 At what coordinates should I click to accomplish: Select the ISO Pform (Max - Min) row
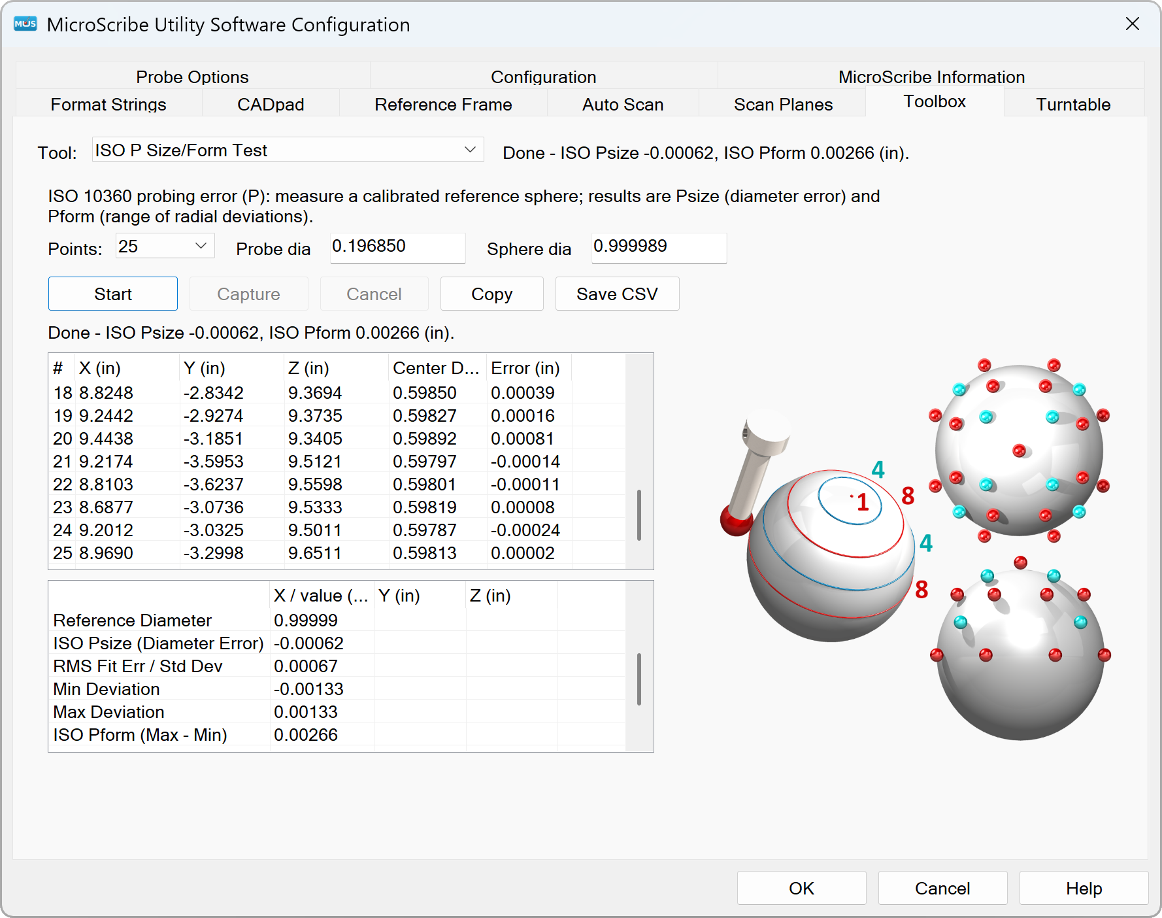click(x=337, y=734)
